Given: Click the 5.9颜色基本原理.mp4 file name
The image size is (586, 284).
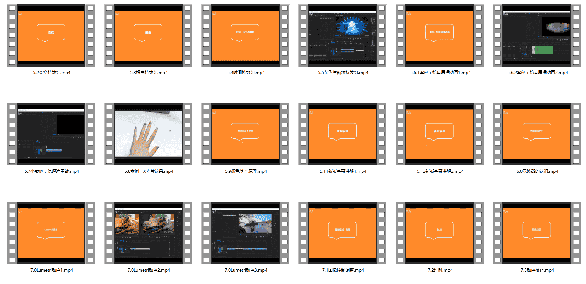Looking at the screenshot, I should tap(246, 171).
